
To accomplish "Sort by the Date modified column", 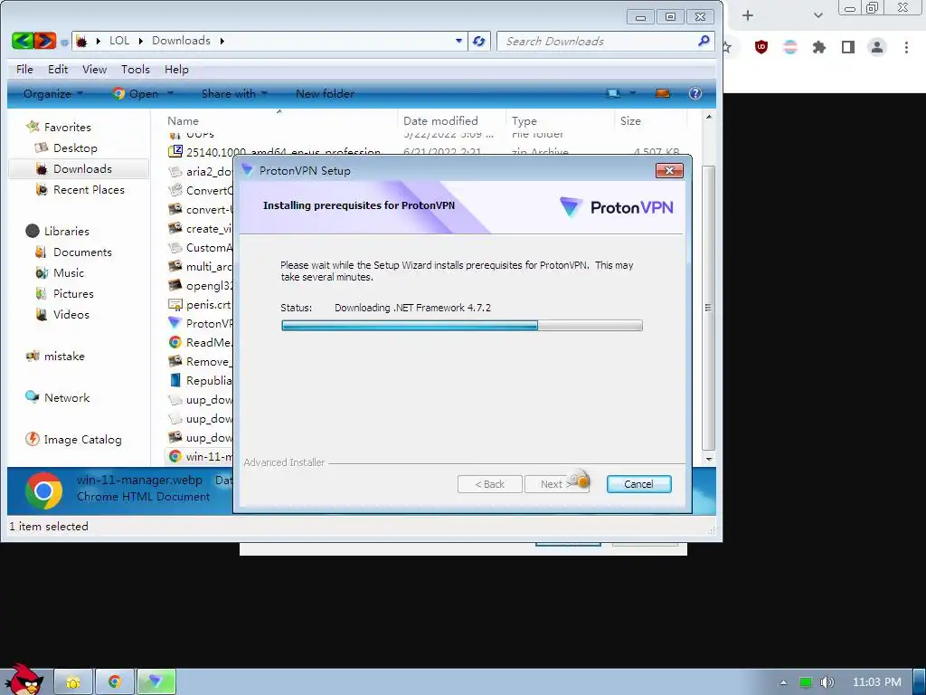I will [x=440, y=120].
